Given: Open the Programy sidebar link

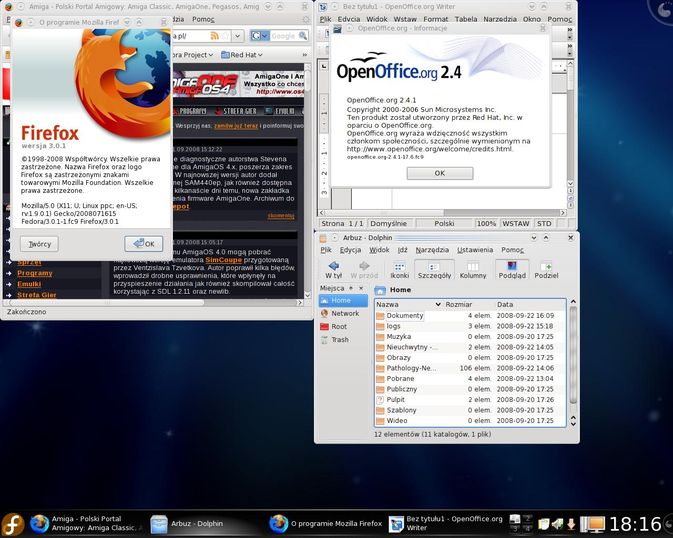Looking at the screenshot, I should pos(35,273).
